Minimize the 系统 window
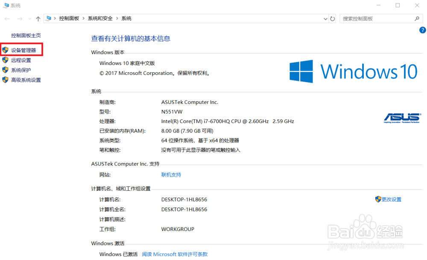Image resolution: width=427 pixels, height=260 pixels. click(378, 5)
